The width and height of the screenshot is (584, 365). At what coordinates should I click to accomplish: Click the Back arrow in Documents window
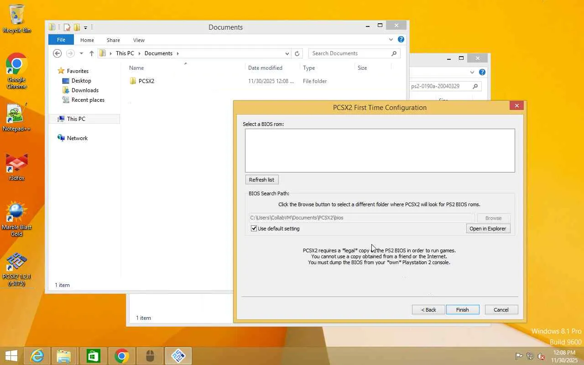(57, 53)
